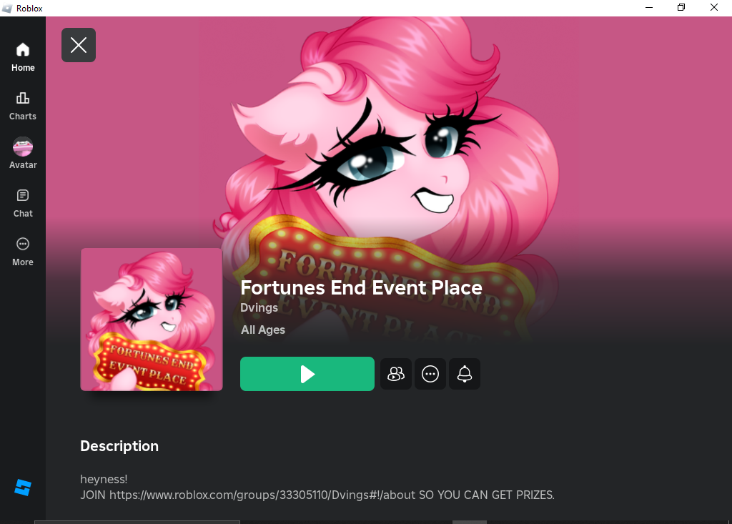Start the game with green Play button

pos(307,374)
